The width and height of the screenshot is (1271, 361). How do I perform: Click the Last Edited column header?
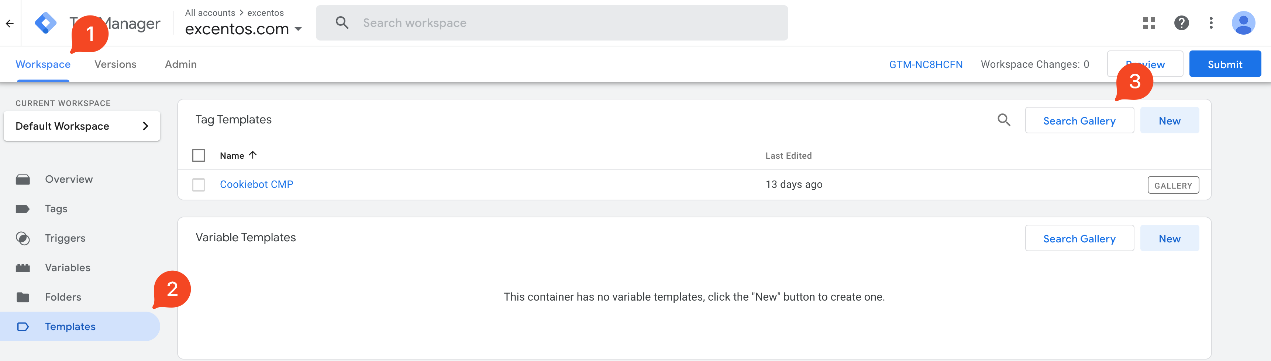click(788, 155)
